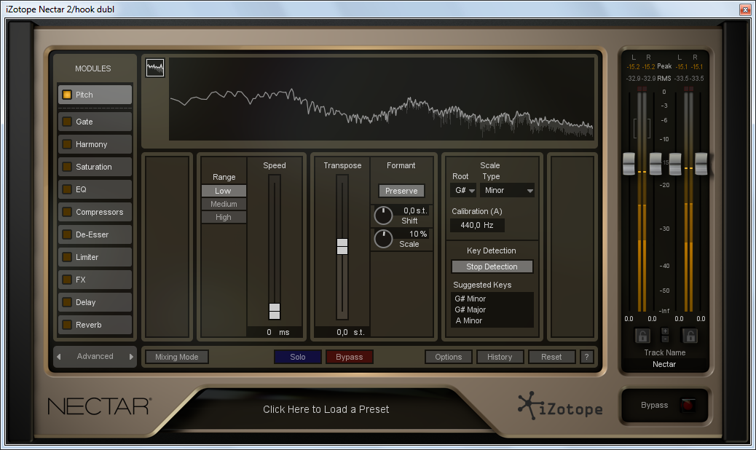Click the iZotope logo

click(560, 406)
